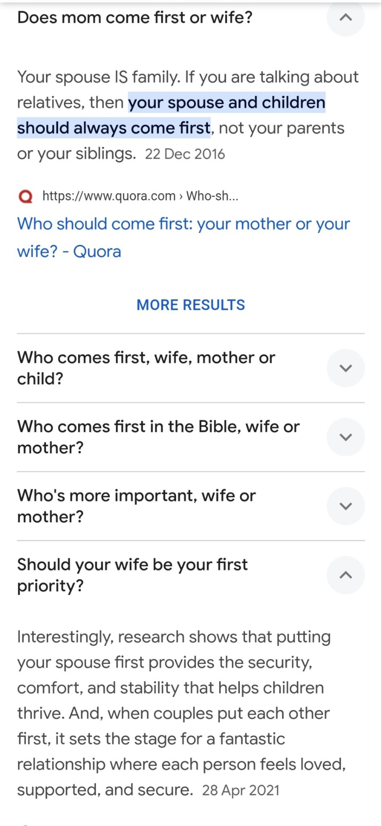
Task: Click the "28 Apr 2021" date
Action: click(241, 790)
